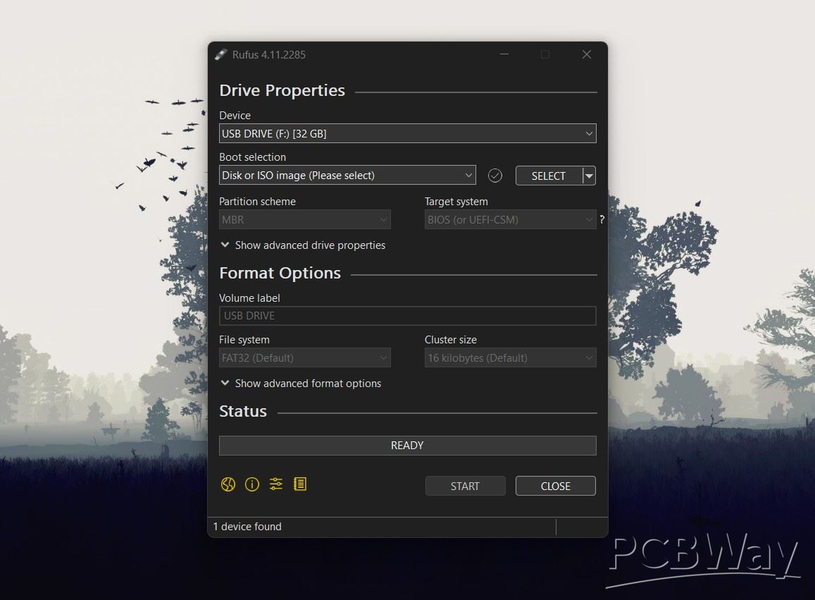Image resolution: width=815 pixels, height=600 pixels.
Task: Open the Boot selection dropdown
Action: click(x=347, y=176)
